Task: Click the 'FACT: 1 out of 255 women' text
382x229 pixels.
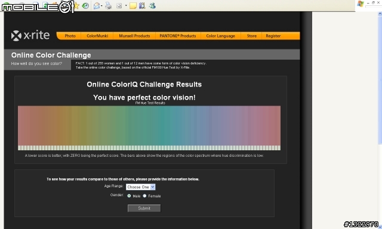Action: (141, 63)
